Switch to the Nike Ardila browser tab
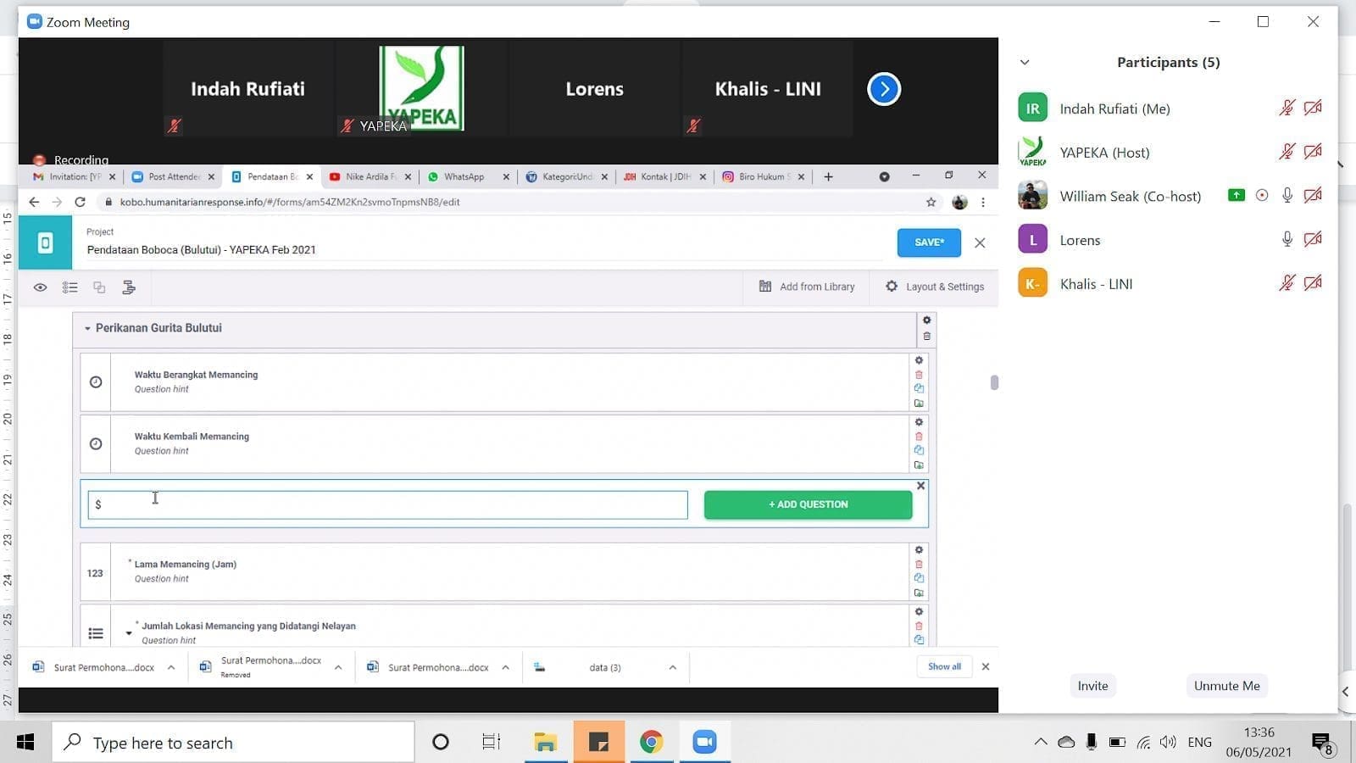This screenshot has height=763, width=1356. point(364,176)
